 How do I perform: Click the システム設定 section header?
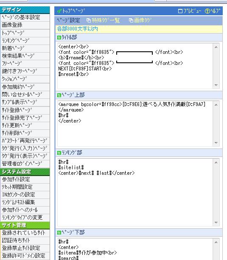point(25,172)
